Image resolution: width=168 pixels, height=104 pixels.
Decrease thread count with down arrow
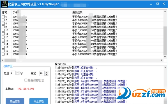pos(47,74)
